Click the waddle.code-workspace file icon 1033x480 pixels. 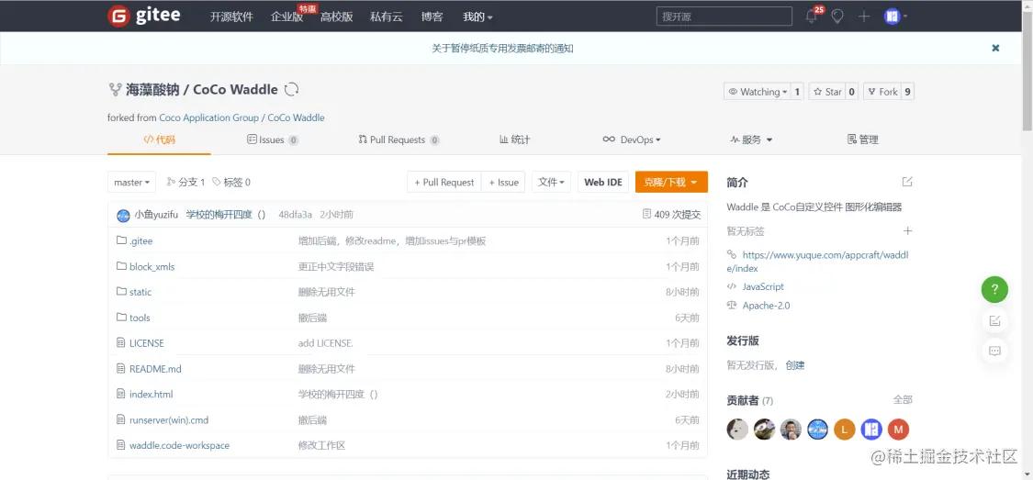pyautogui.click(x=120, y=444)
